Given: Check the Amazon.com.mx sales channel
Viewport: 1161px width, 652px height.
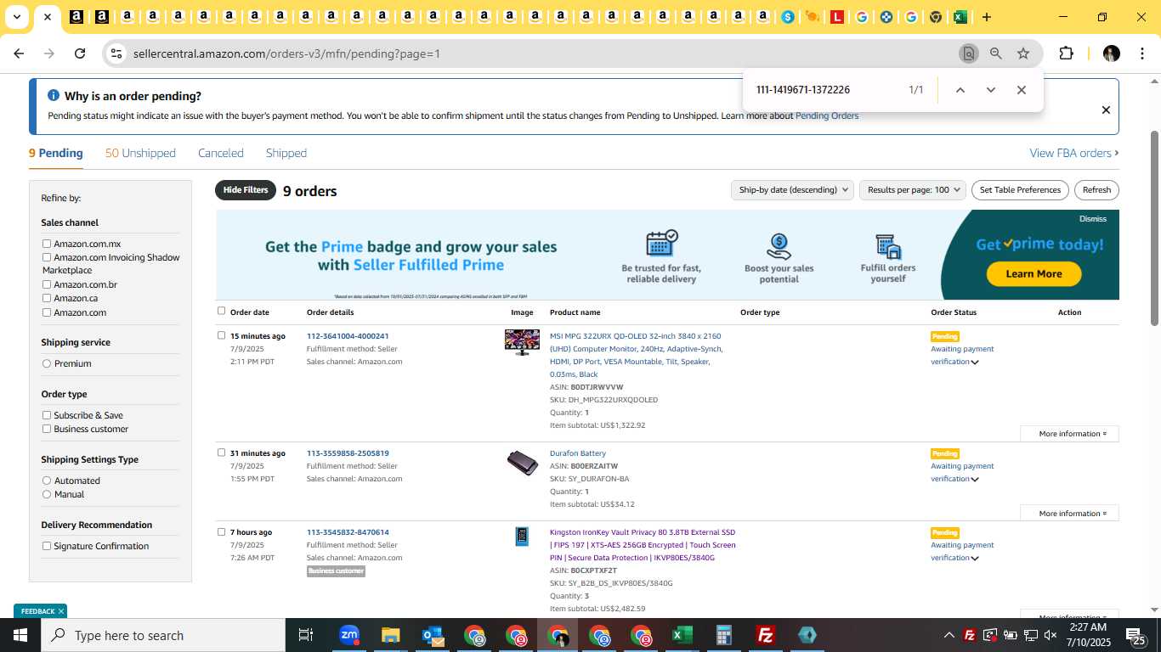Looking at the screenshot, I should click(x=47, y=244).
